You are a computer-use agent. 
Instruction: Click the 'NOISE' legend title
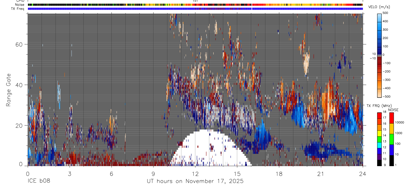pyautogui.click(x=394, y=110)
